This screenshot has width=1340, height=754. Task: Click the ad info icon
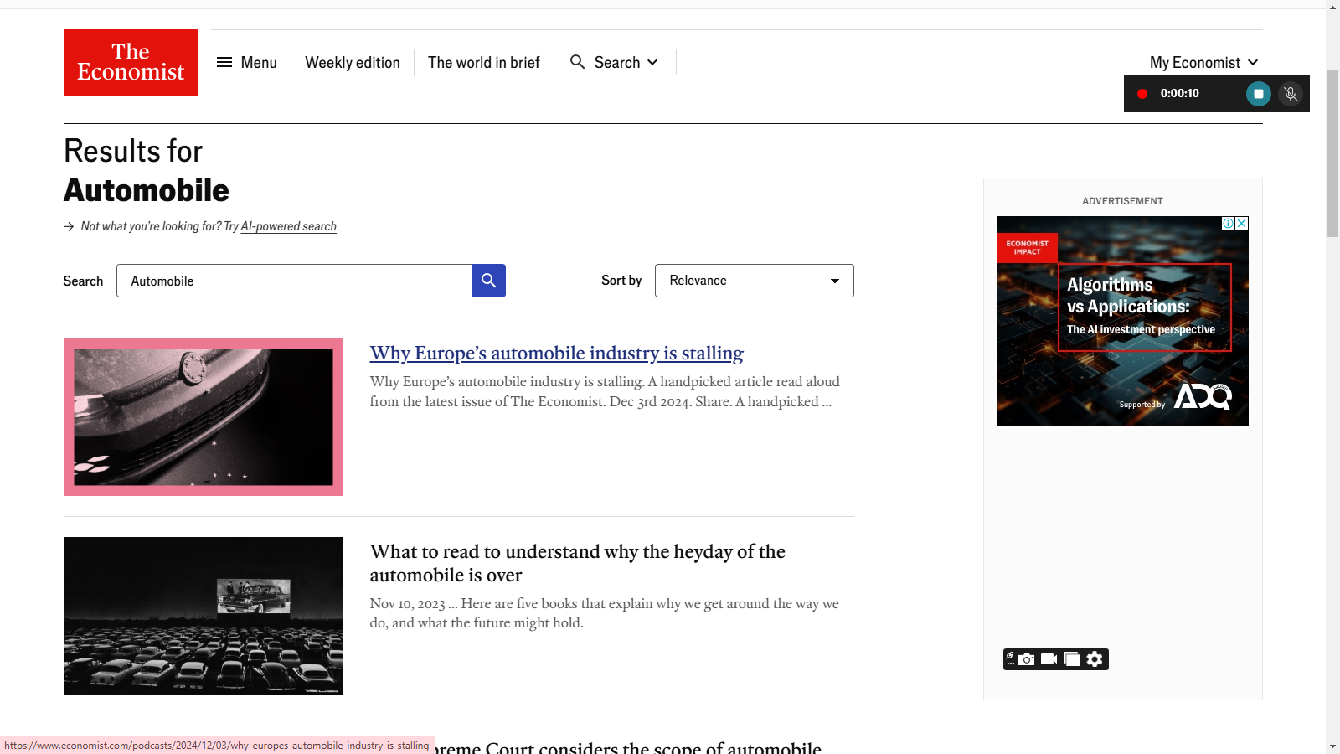[x=1228, y=223]
